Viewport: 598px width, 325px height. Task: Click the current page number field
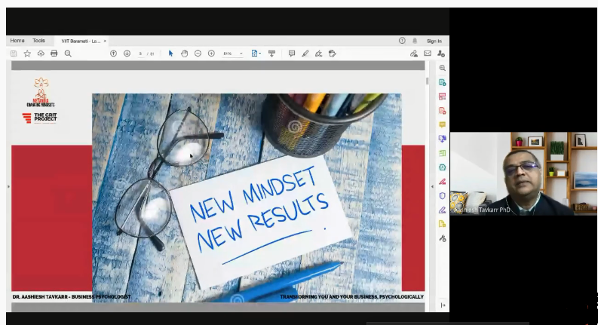tap(141, 54)
